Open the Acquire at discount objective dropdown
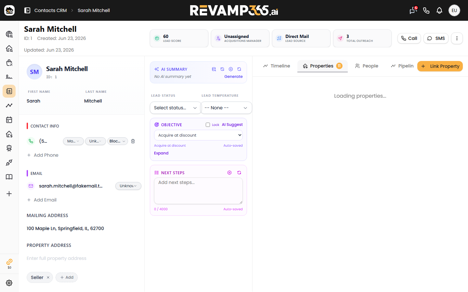This screenshot has width=468, height=292. [198, 135]
